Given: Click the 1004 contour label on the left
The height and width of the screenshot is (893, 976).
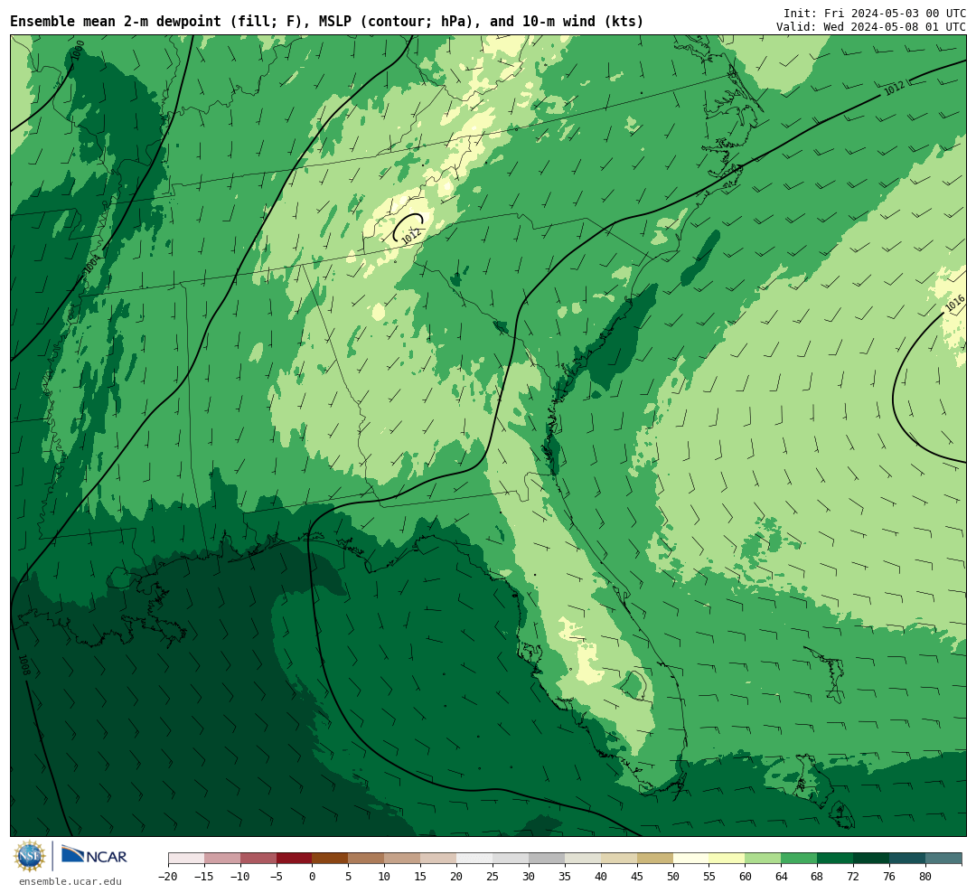Looking at the screenshot, I should pos(91,264).
